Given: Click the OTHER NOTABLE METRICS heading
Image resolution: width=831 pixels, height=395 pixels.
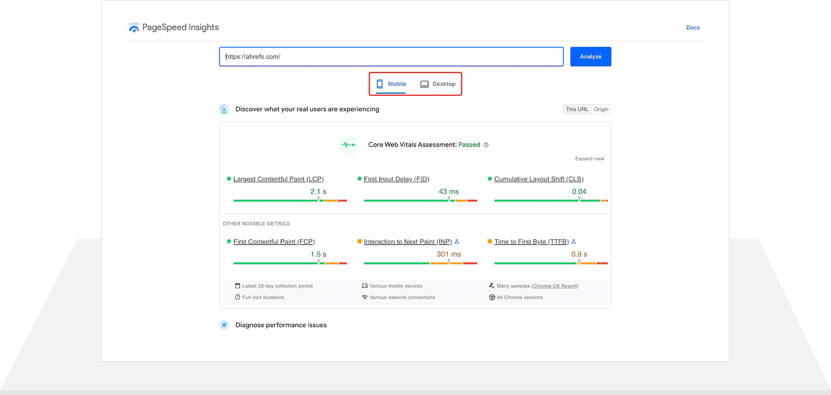Looking at the screenshot, I should click(256, 224).
